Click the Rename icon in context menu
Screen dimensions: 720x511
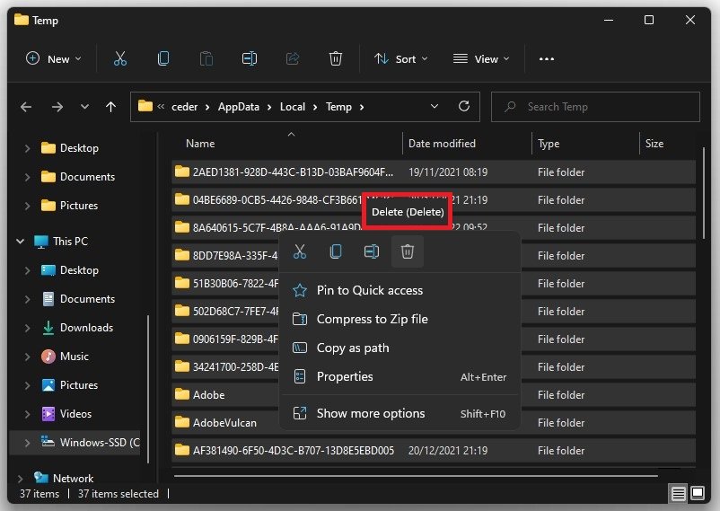(x=371, y=252)
